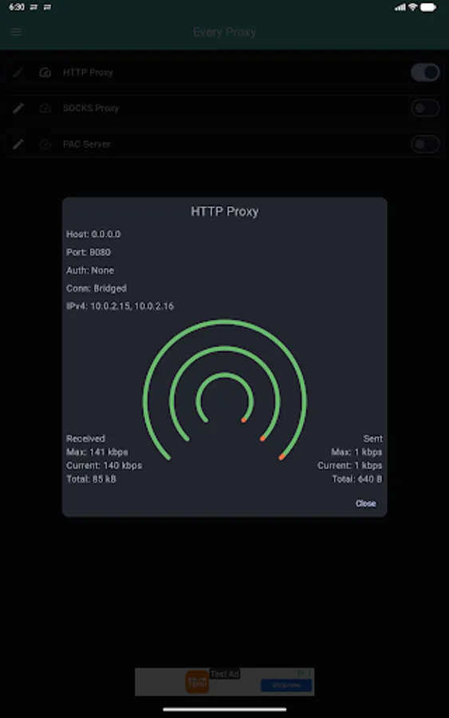Screen dimensions: 449x718
Task: Tap Sent Current 1 kbps value
Action: (349, 465)
